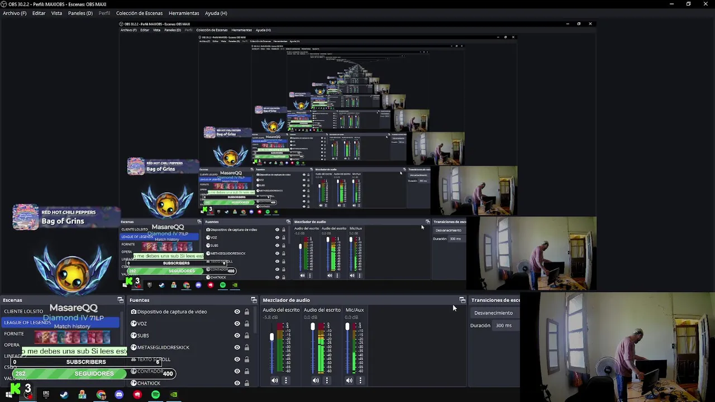Select the CLIENTE LOLSITO scene

click(x=23, y=312)
